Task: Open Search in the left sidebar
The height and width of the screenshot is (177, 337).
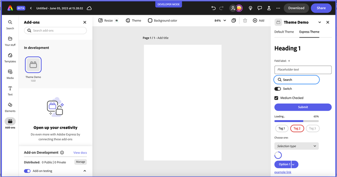Action: point(10,25)
